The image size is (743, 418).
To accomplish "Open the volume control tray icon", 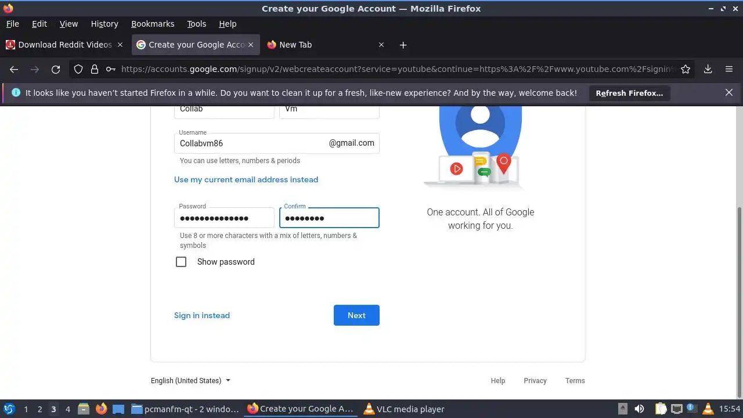I will pyautogui.click(x=639, y=409).
